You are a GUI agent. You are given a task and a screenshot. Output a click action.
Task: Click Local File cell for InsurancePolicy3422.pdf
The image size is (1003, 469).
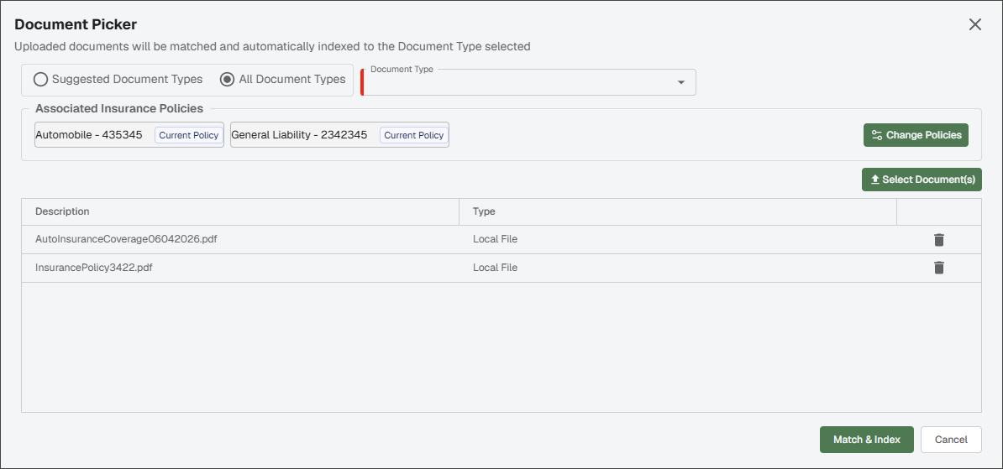pyautogui.click(x=678, y=268)
